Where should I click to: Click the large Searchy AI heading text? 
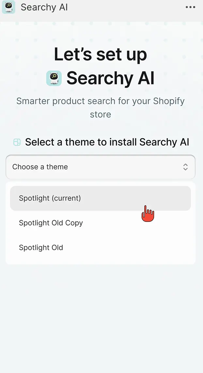pos(110,78)
